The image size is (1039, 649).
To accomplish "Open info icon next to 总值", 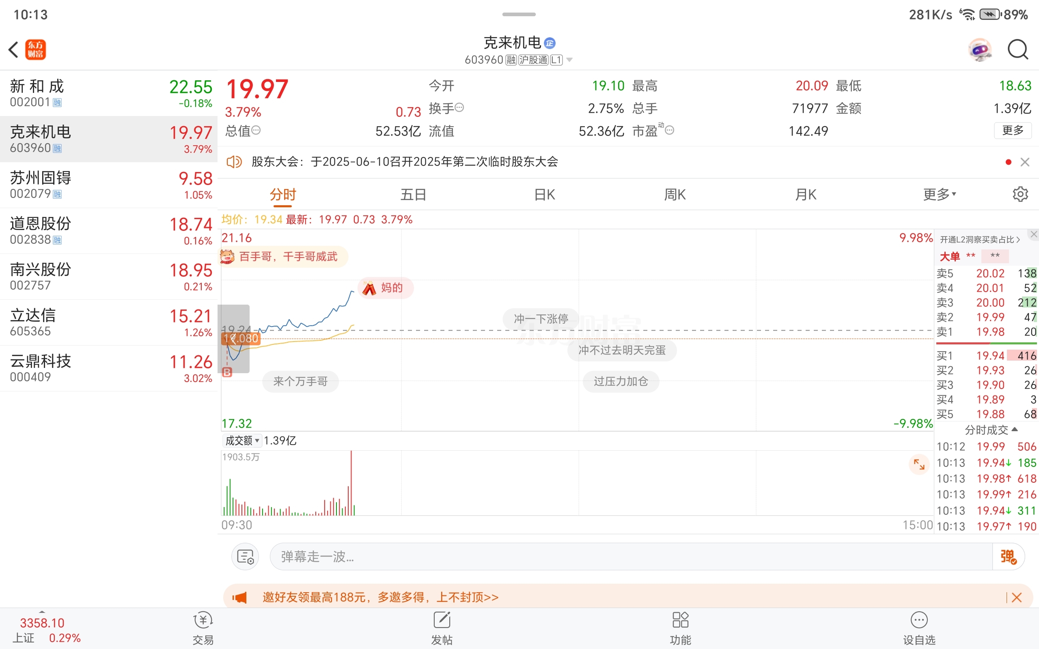I will click(x=256, y=130).
